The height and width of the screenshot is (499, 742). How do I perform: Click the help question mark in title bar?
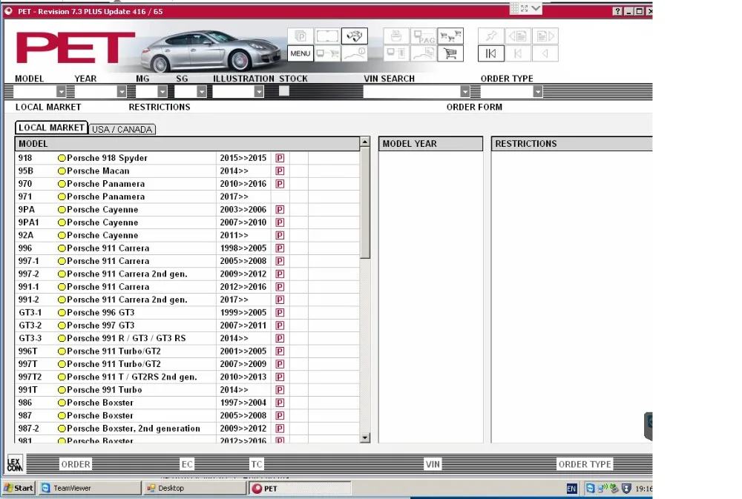617,11
